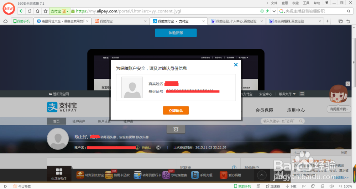This screenshot has height=189, width=356.
Task: Click the profile avatar on homepage
Action: [x=58, y=138]
